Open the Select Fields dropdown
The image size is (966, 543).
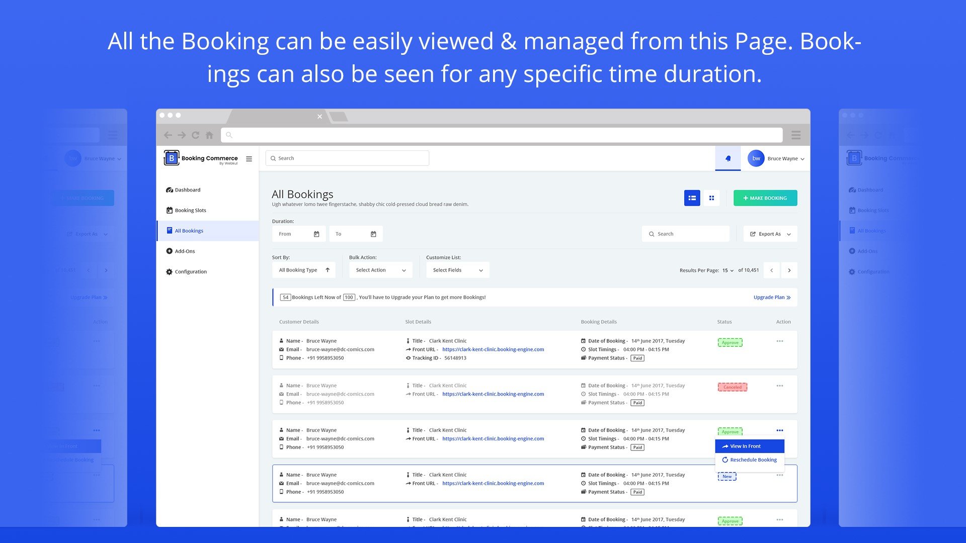tap(458, 270)
